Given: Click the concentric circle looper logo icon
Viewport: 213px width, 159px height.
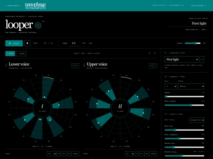Looking at the screenshot, I should [x=38, y=25].
